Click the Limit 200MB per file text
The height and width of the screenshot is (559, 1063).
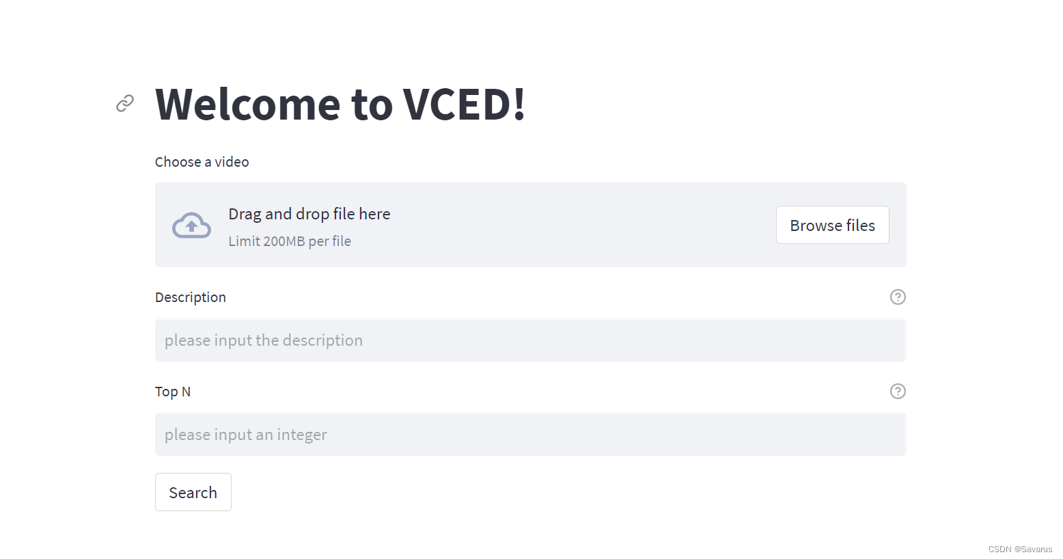coord(290,241)
